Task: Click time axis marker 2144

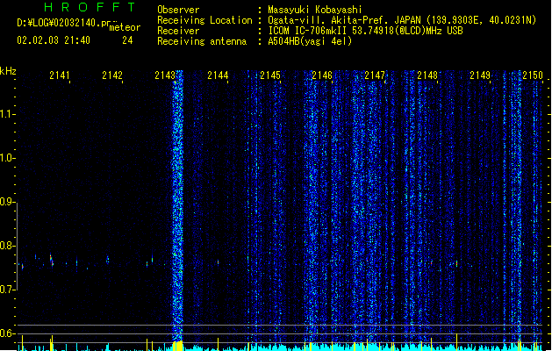Action: [x=218, y=75]
